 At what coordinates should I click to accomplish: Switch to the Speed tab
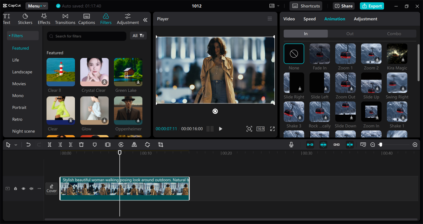pos(310,19)
